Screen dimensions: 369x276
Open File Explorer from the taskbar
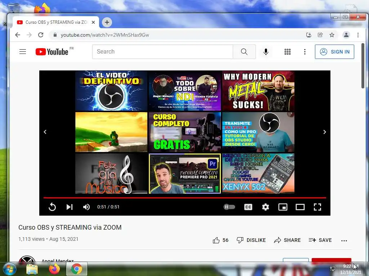(x=32, y=269)
